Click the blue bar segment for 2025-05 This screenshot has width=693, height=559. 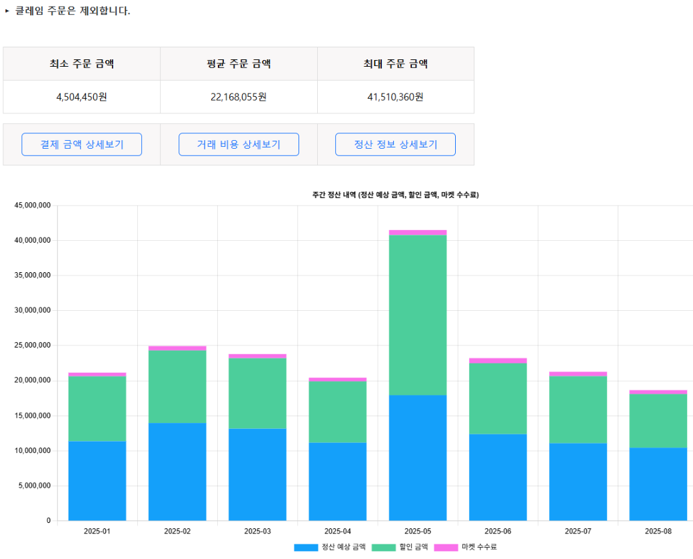point(418,458)
